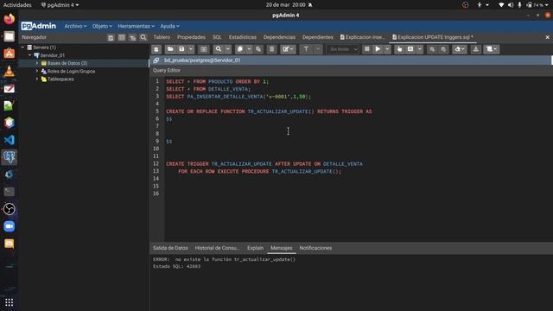Click the Filter funnel icon

pyautogui.click(x=306, y=49)
